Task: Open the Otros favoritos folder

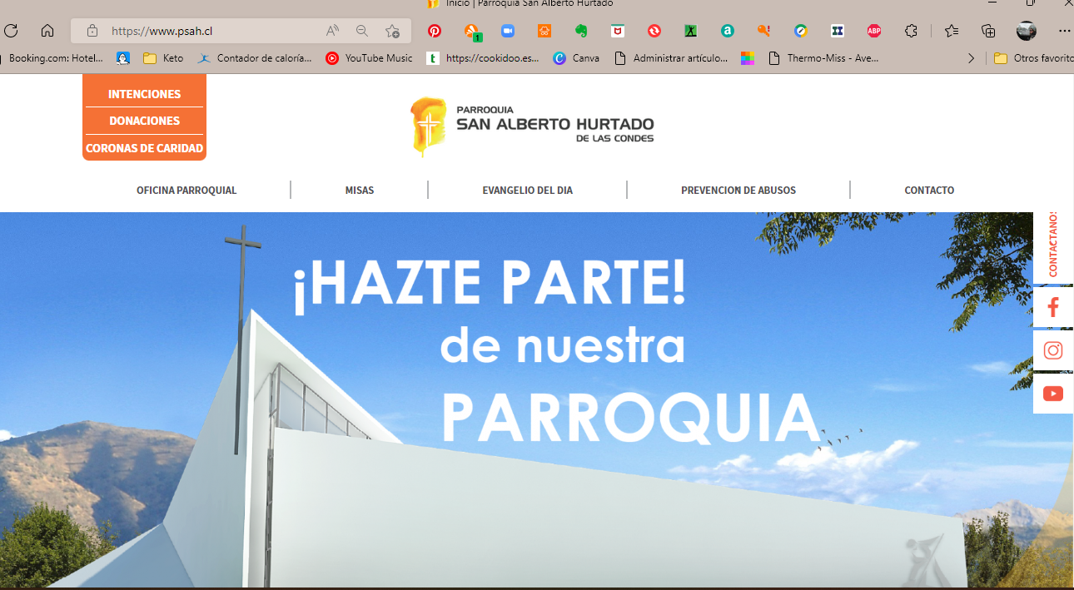Action: pos(1032,58)
